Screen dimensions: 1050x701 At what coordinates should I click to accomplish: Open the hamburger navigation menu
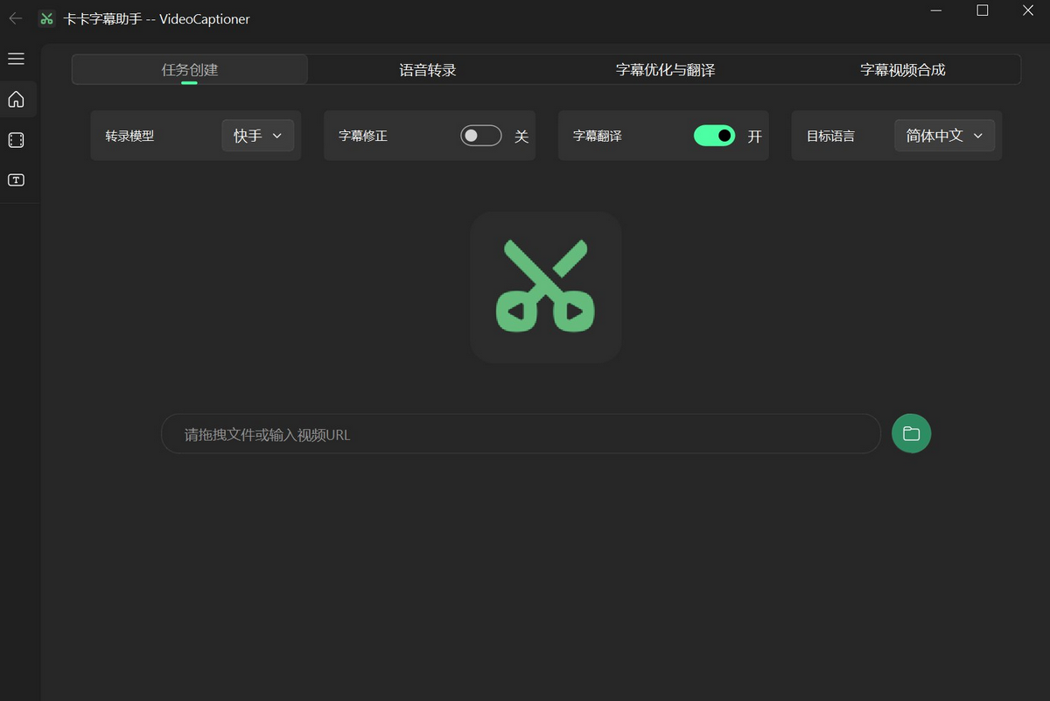click(16, 59)
